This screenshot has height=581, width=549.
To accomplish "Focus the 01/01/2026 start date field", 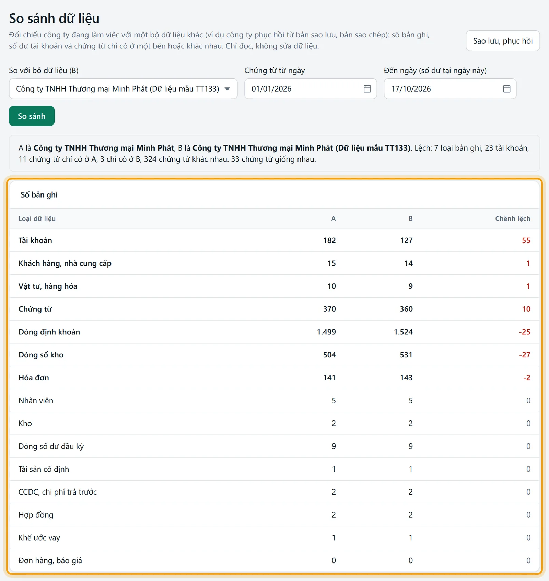I will [311, 89].
